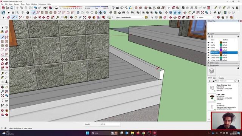The image size is (242, 136).
Task: Open the gear settings icon in second toolbar
Action: point(28,12)
